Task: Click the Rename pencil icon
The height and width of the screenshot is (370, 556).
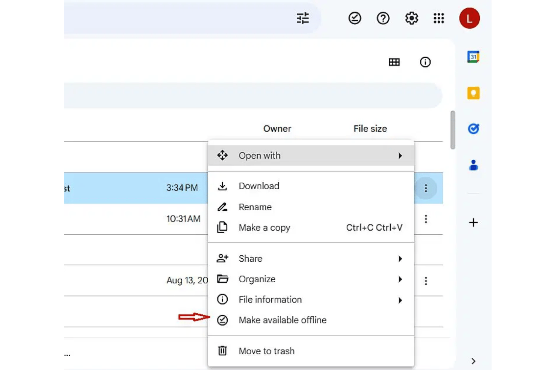Action: click(x=222, y=207)
